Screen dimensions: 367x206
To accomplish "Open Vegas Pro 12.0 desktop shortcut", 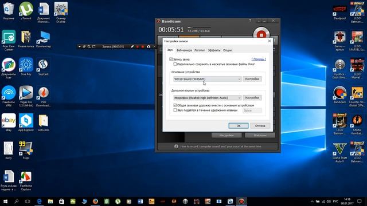I will click(26, 96).
